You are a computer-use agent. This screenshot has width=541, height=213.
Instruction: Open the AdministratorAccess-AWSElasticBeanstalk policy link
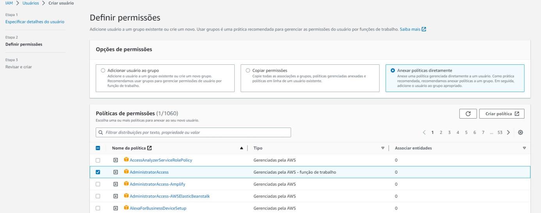coord(170,196)
